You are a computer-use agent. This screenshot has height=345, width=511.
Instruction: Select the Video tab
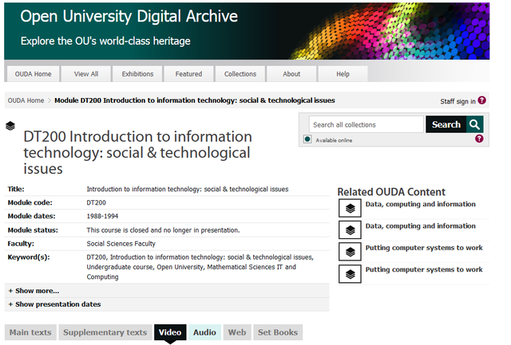click(x=170, y=332)
